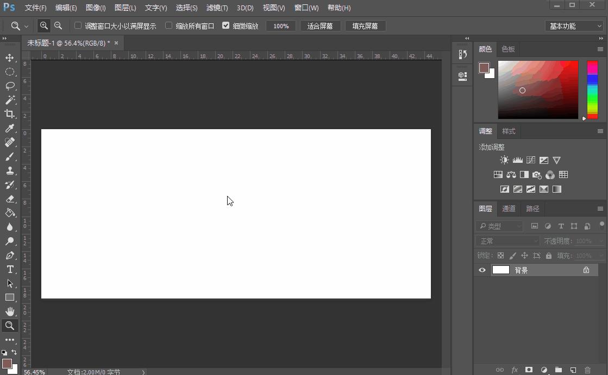
Task: Select the Crop tool
Action: point(10,114)
